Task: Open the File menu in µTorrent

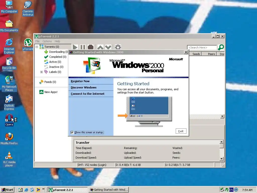Action: (x=37, y=41)
